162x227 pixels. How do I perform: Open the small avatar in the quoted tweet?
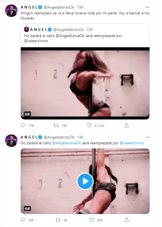tap(27, 30)
